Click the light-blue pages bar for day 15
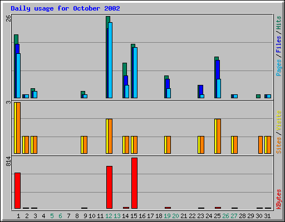 [135, 73]
